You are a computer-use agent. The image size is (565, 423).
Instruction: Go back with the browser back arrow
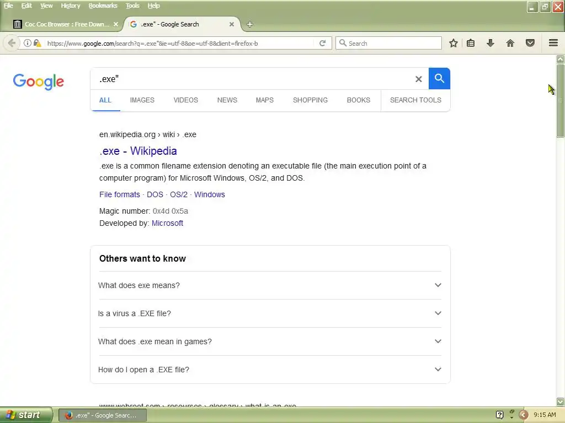12,43
